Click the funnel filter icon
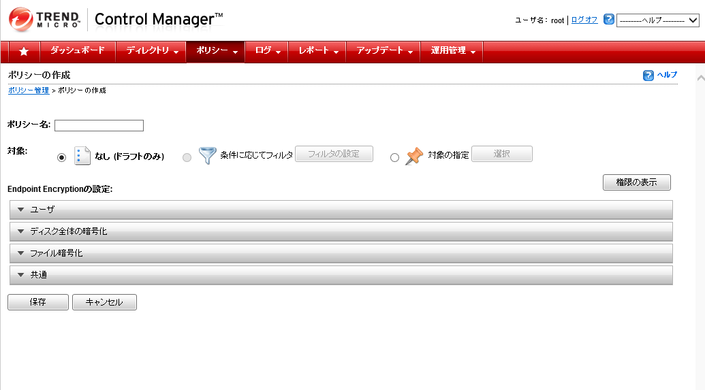The height and width of the screenshot is (390, 705). pos(207,156)
